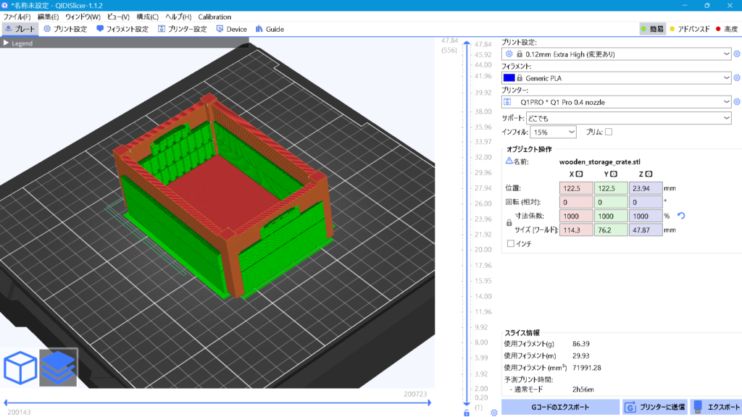Reset scale with the blue undo arrow

[x=681, y=216]
